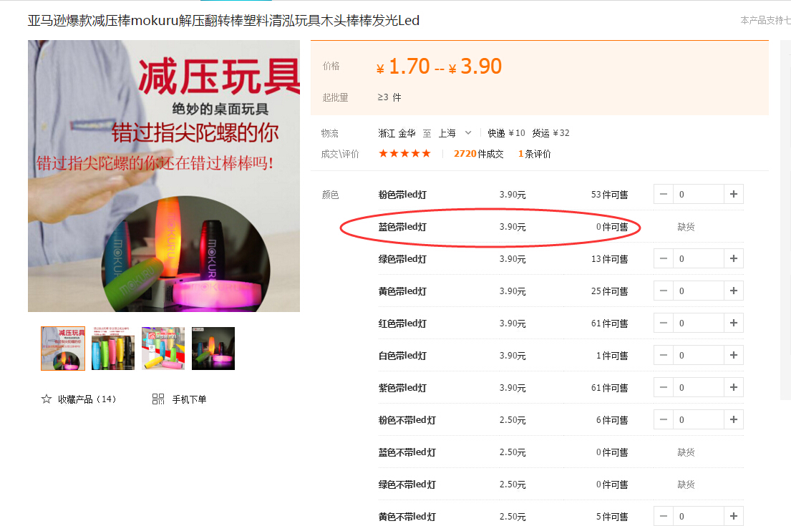This screenshot has height=526, width=791.
Task: Click the 黄色带led灯 color label
Action: click(402, 291)
